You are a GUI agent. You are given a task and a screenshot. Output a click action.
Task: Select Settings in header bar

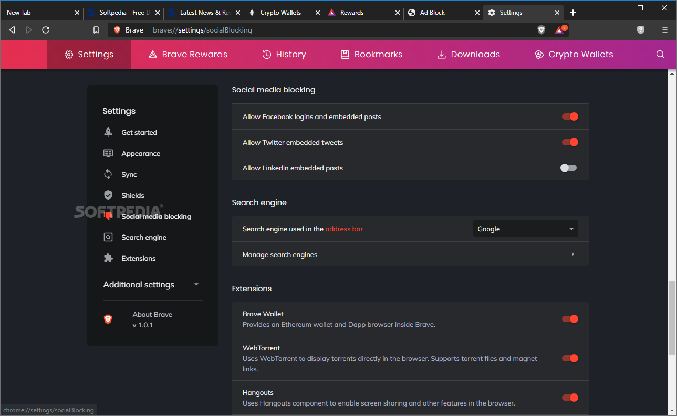pyautogui.click(x=89, y=55)
